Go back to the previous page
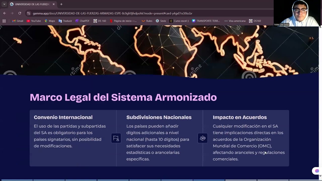 [x=5, y=13]
